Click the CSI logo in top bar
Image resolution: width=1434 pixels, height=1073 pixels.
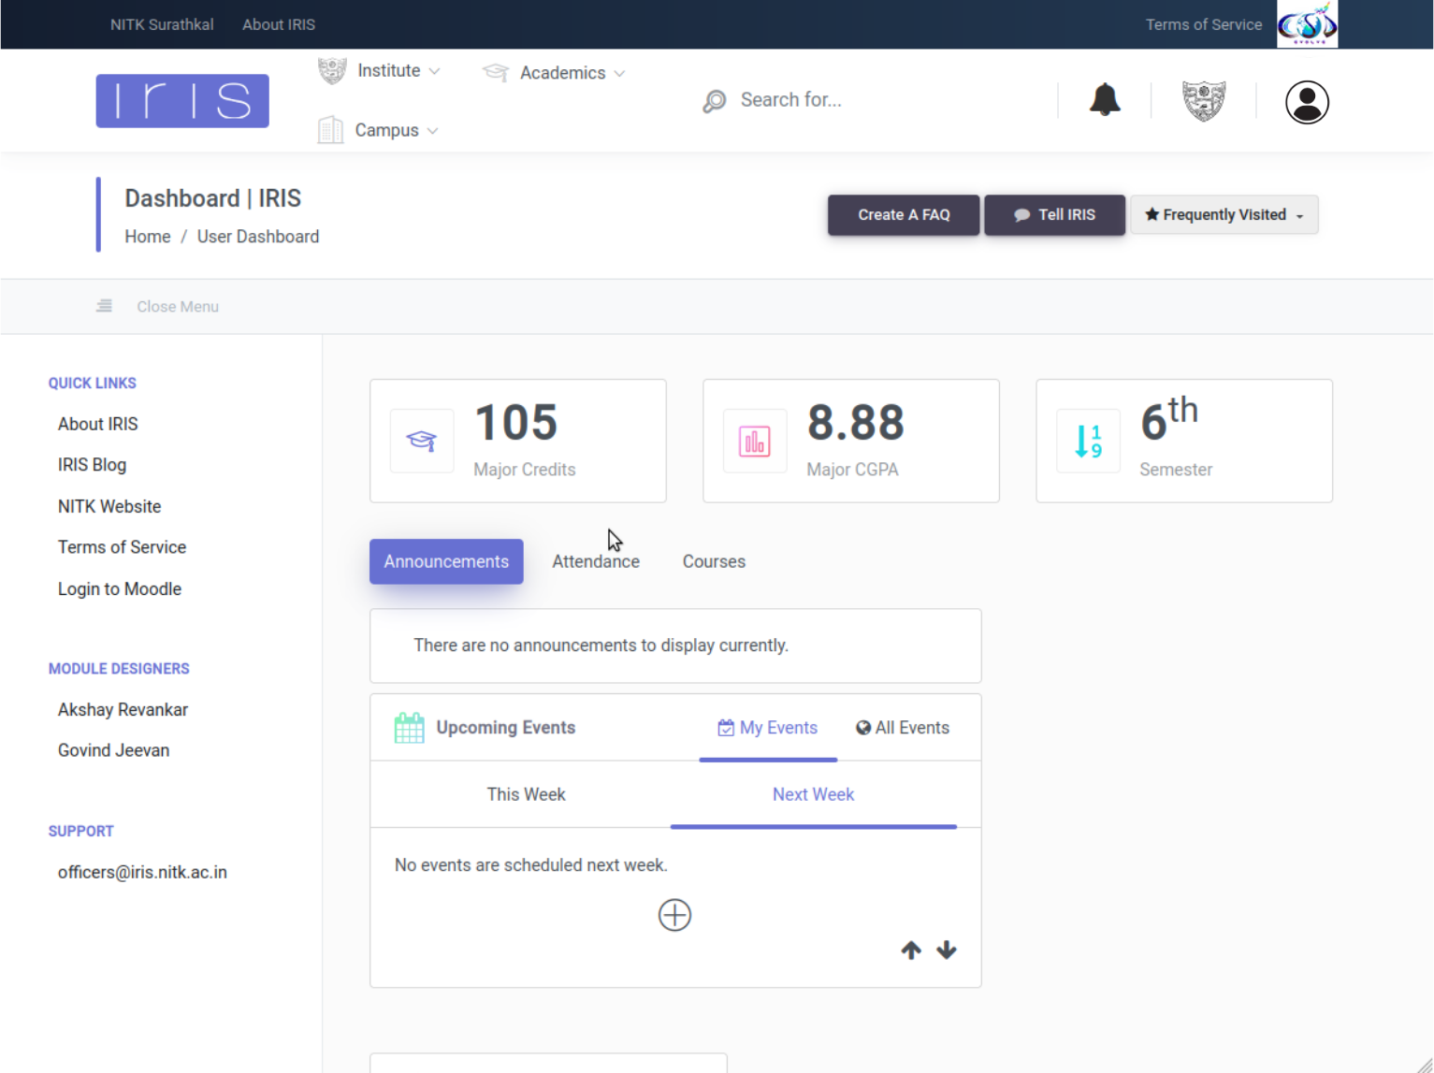click(x=1307, y=24)
